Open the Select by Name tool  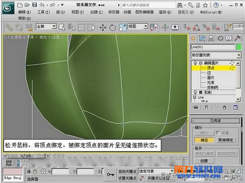(x=72, y=27)
